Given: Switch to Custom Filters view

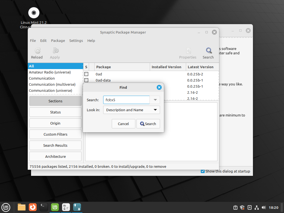Looking at the screenshot, I should tap(55, 134).
